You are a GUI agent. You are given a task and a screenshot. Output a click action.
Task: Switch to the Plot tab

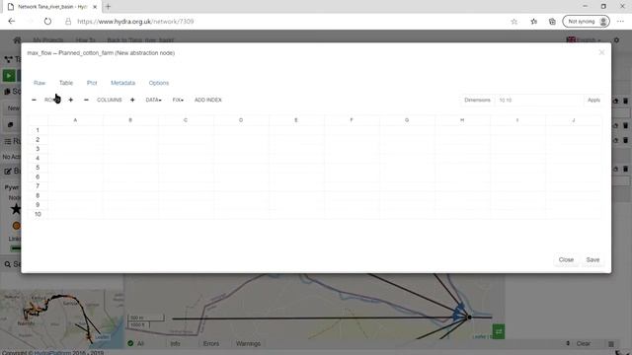(x=92, y=83)
